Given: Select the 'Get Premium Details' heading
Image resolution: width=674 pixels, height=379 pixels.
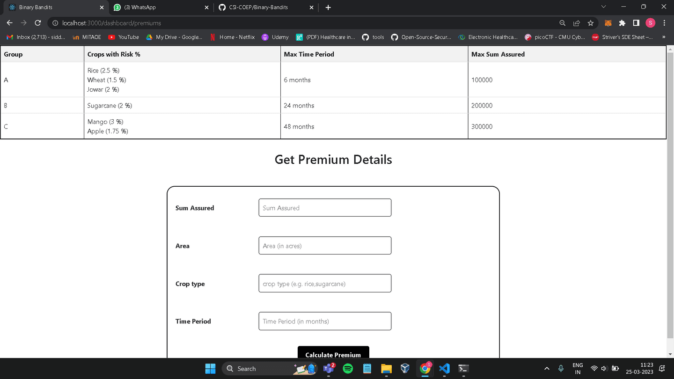Looking at the screenshot, I should [333, 160].
